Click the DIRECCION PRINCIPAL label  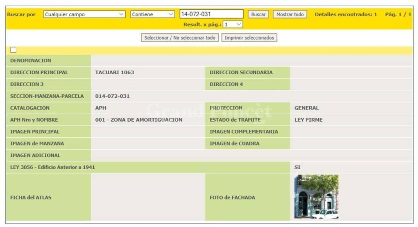click(x=39, y=73)
